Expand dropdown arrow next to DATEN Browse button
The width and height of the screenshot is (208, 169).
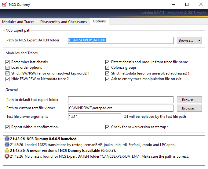(x=199, y=40)
